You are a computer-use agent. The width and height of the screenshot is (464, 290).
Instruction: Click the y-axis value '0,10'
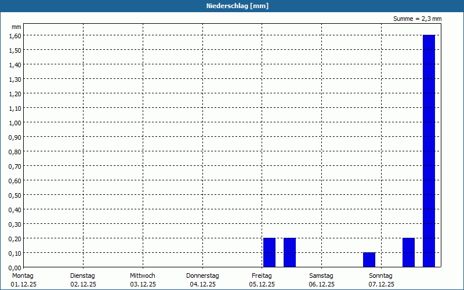tap(15, 253)
